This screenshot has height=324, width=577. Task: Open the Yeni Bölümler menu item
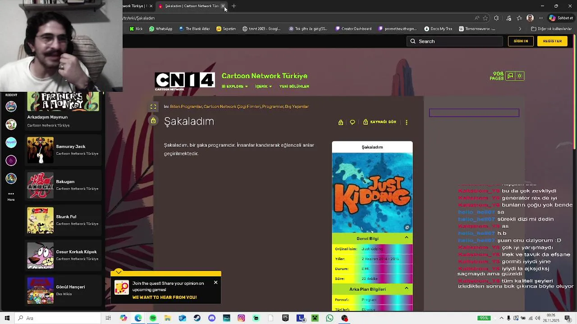[x=294, y=86]
